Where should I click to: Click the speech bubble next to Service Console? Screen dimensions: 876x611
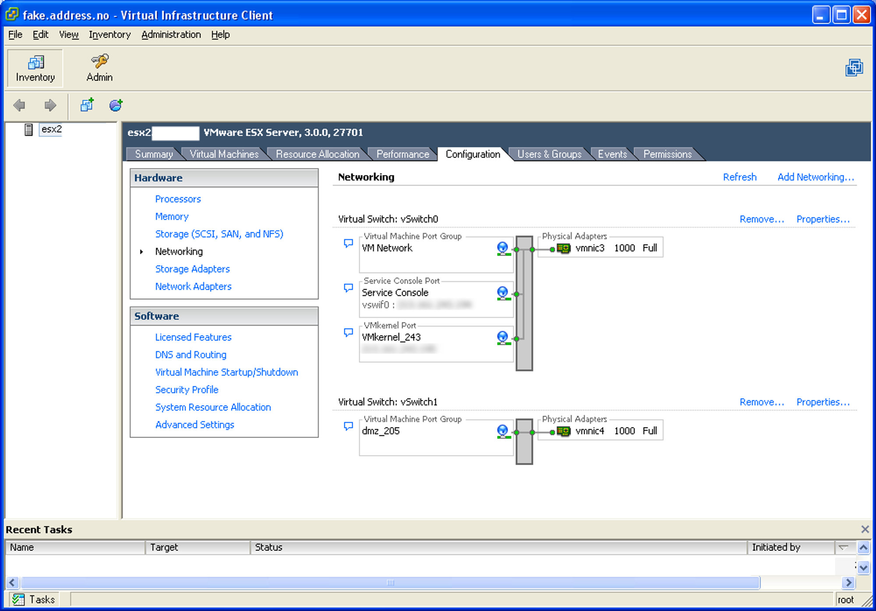(348, 288)
